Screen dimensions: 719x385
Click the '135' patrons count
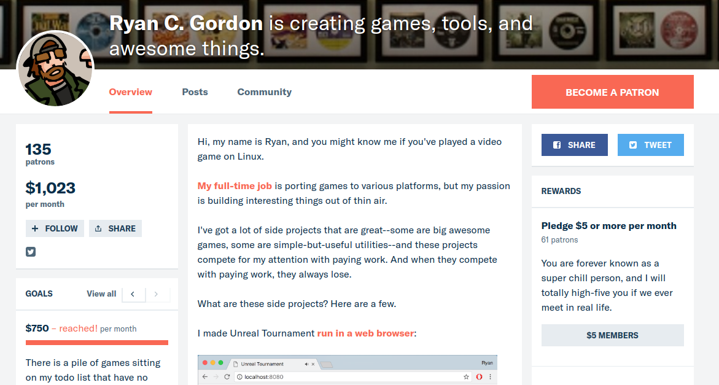(39, 149)
